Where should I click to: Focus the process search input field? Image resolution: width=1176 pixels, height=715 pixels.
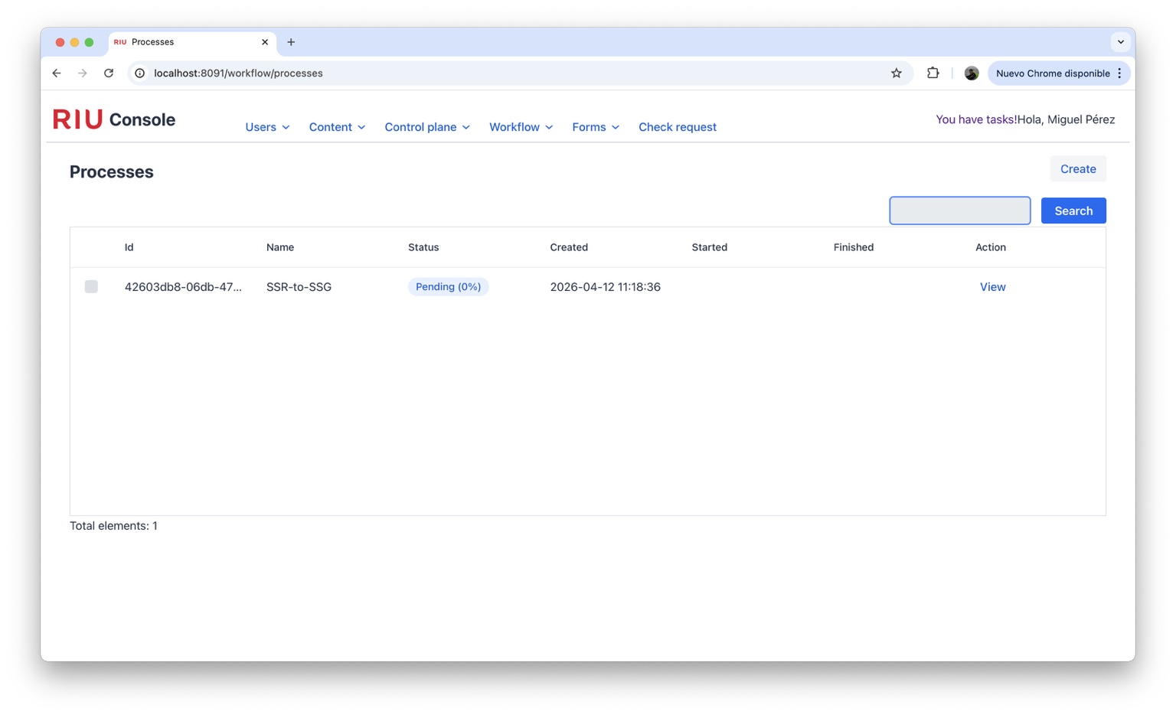[x=959, y=211]
